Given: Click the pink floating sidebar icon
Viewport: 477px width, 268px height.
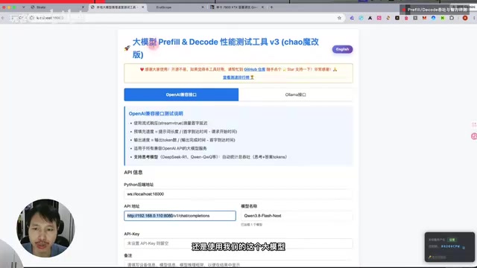Looking at the screenshot, I should pos(474,136).
